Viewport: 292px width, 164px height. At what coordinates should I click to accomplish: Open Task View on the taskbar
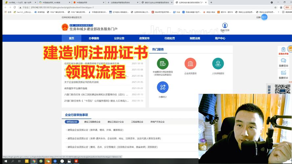point(20,161)
